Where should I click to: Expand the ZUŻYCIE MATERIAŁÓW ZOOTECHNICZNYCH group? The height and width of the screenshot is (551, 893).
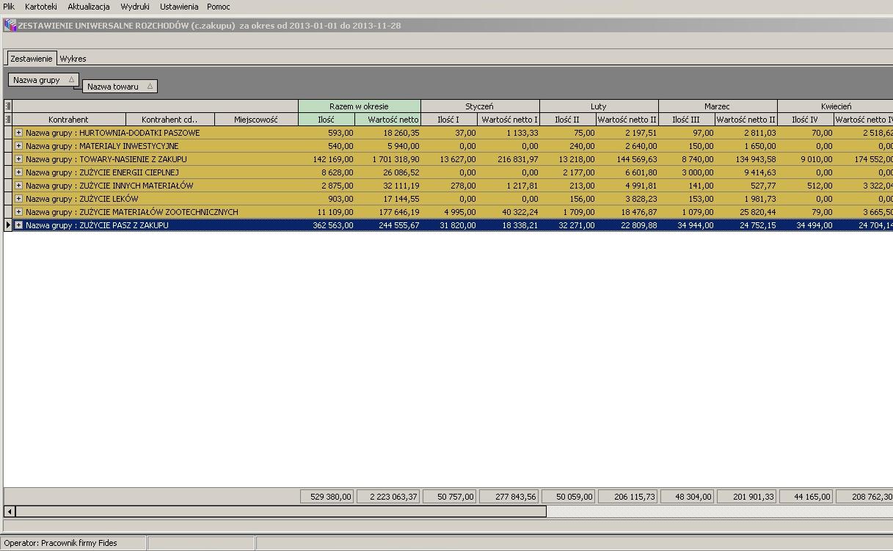point(19,212)
